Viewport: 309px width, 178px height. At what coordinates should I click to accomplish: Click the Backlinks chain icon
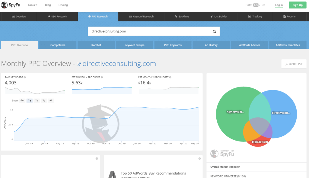tap(176, 17)
